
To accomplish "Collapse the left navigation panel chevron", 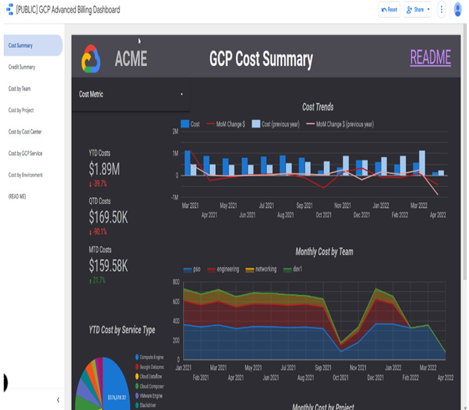I will (x=58, y=400).
